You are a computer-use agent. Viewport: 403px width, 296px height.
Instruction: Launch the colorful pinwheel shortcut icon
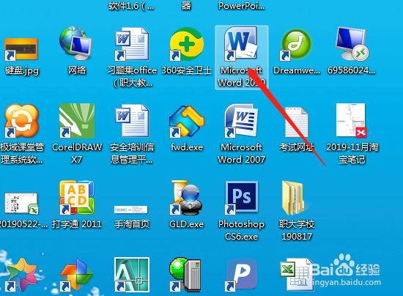76,275
